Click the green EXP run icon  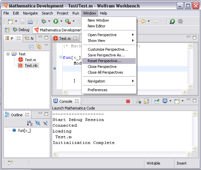172,21
